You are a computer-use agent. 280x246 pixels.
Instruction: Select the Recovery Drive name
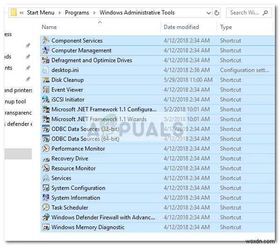(x=70, y=159)
